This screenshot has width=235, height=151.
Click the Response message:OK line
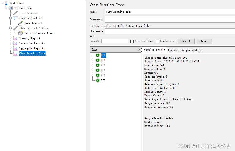coord(159,107)
